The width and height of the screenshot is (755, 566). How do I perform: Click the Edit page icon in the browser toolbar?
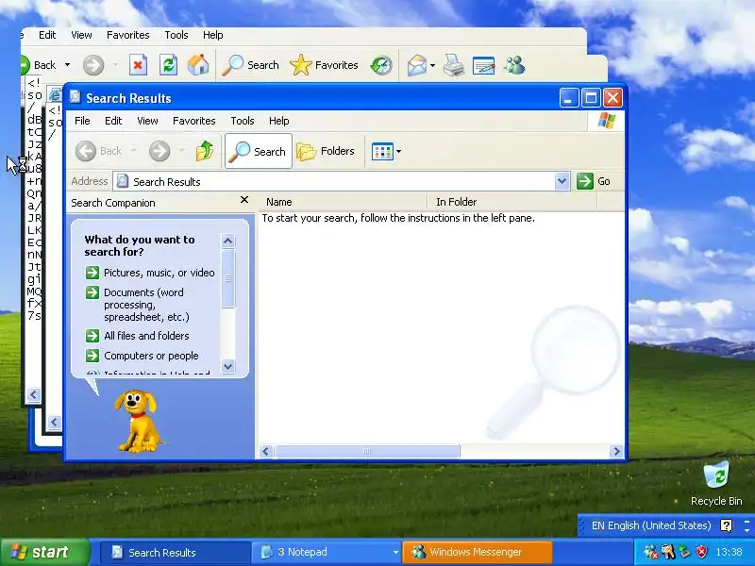(x=483, y=65)
